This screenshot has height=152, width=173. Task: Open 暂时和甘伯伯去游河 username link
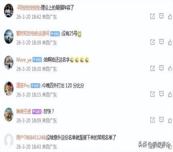coord(33,34)
